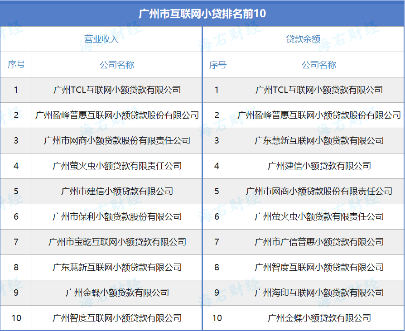Select 广州海印互联网小额贷款有限公司 cell
Viewport: 405px width, 331px height.
319,293
